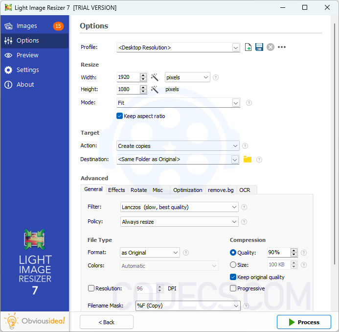Screen dimensions: 339x332
Task: Open the Format dropdown as Original
Action: [x=150, y=253]
